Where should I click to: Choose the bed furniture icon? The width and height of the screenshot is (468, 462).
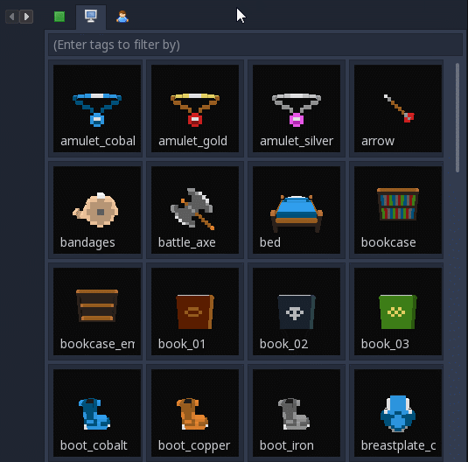tap(297, 210)
